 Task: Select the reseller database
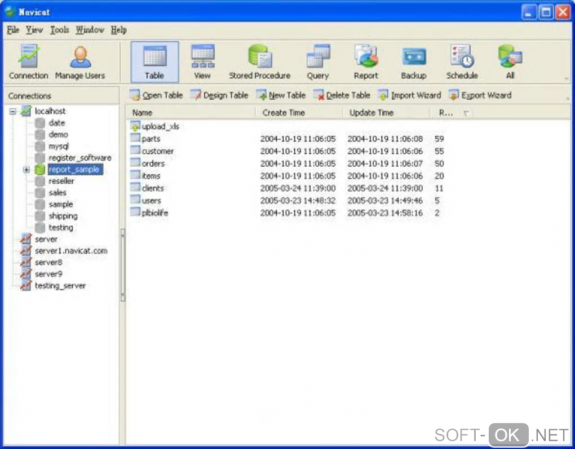coord(61,181)
